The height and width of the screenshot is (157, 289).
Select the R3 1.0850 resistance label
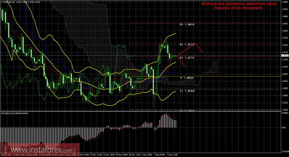(x=187, y=24)
